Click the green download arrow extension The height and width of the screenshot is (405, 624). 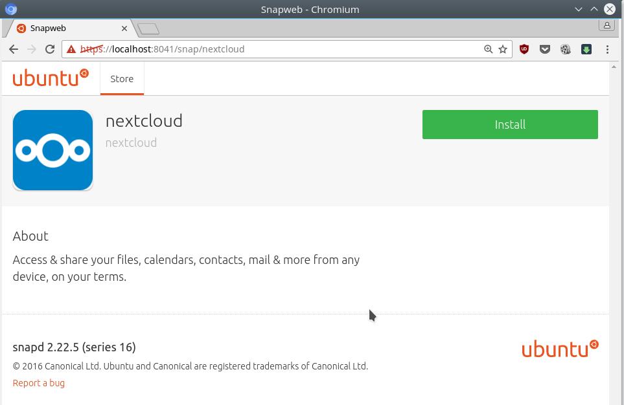point(586,49)
